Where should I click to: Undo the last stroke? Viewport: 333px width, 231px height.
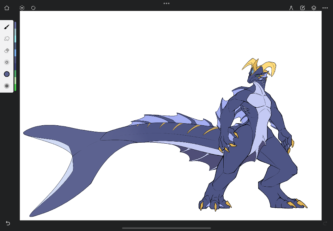(8, 223)
